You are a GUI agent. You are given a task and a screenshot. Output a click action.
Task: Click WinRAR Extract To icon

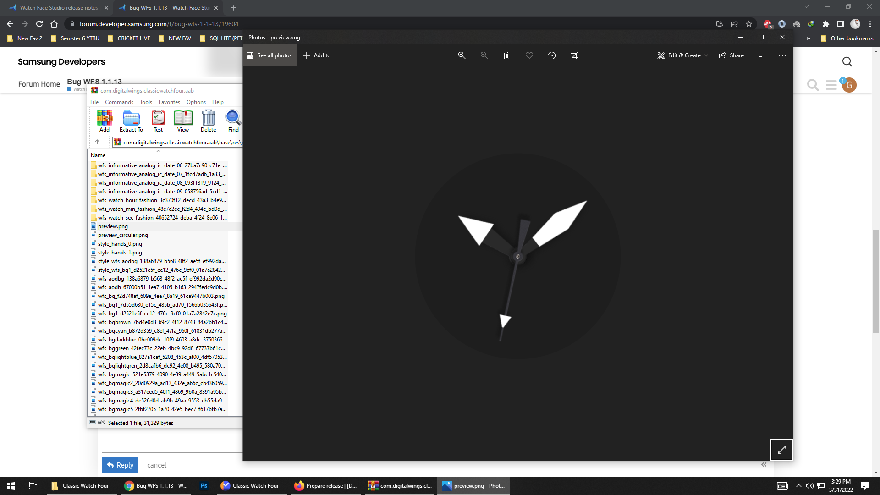click(x=131, y=121)
